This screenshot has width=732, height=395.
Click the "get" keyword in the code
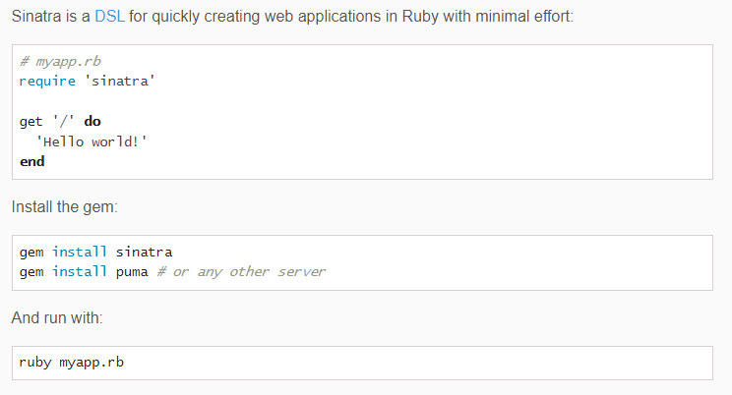pyautogui.click(x=30, y=121)
